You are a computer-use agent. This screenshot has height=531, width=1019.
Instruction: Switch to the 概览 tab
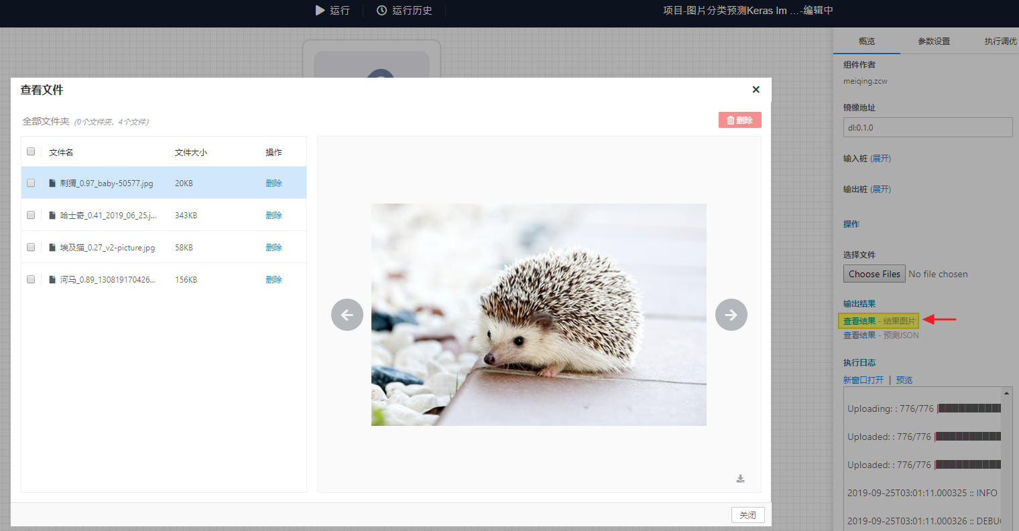coord(867,42)
